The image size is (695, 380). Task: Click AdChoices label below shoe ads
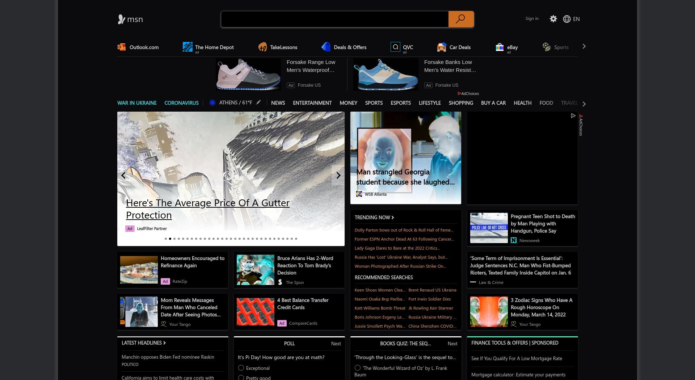coord(468,94)
